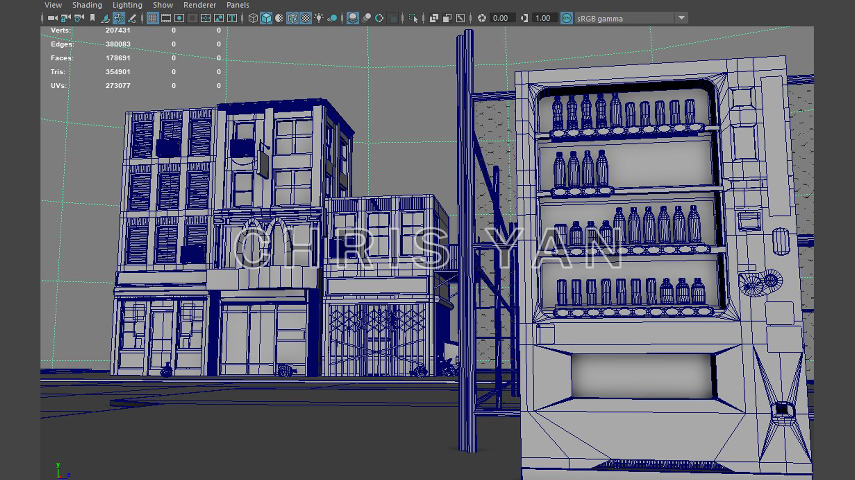Screen dimensions: 855x480
Task: Click the Grease Pencil tool icon
Action: [132, 18]
